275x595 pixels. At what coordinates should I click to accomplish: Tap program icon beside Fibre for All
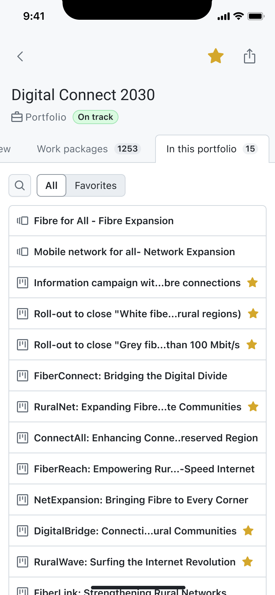point(23,221)
